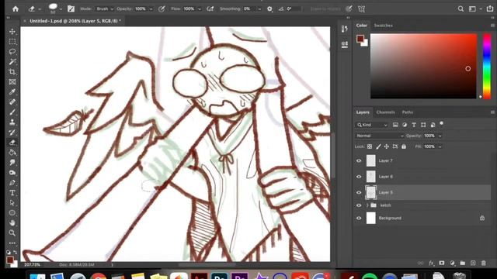497x279 pixels.
Task: Toggle lock image pixels brush icon
Action: (x=378, y=146)
